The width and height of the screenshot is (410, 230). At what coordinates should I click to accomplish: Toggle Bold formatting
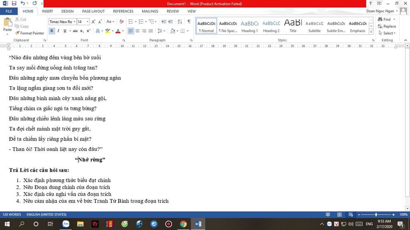(x=52, y=31)
